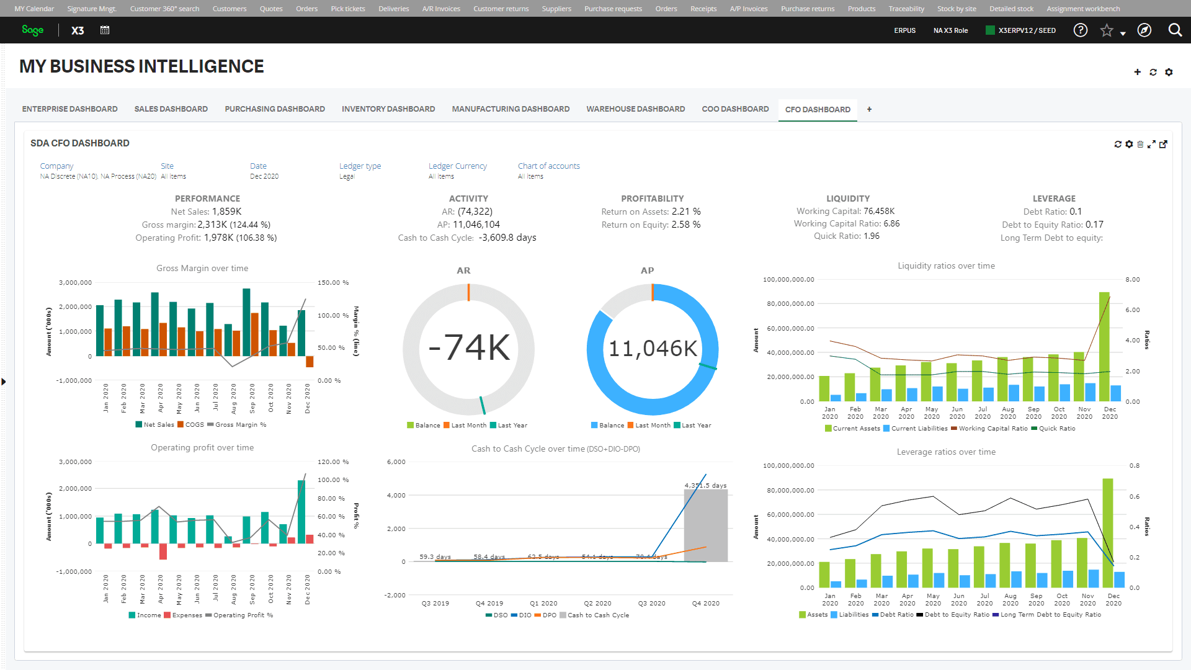
Task: Toggle Net Sales series in Gross Margin legend
Action: point(155,425)
